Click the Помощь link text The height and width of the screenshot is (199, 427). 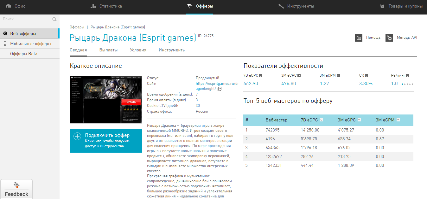373,38
